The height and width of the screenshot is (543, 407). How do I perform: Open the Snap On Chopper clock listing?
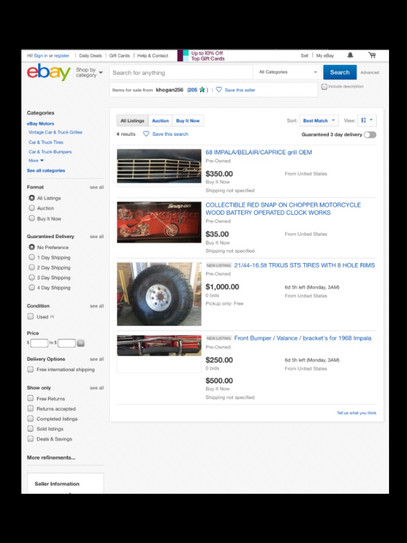click(x=283, y=208)
